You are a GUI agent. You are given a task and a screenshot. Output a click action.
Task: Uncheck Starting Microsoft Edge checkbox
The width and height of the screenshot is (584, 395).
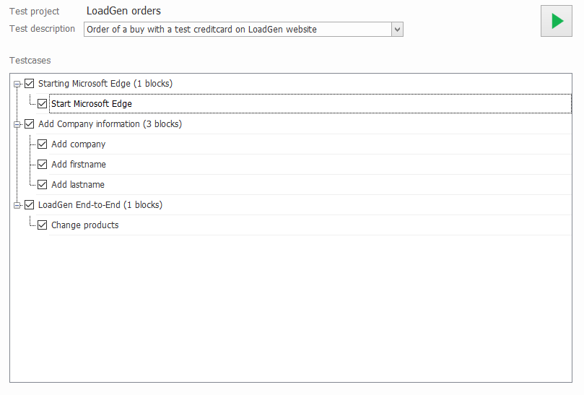[x=30, y=84]
